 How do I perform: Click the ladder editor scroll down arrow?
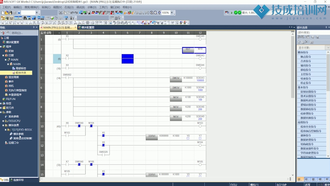[293, 175]
